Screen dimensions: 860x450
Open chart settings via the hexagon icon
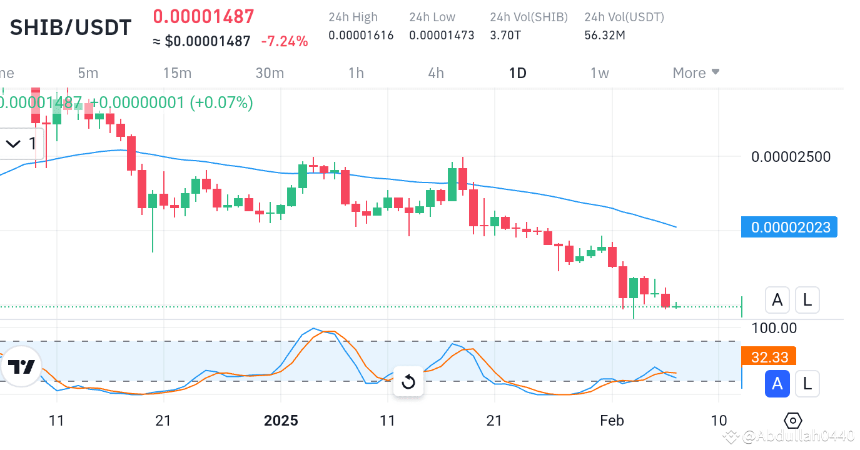click(x=792, y=421)
